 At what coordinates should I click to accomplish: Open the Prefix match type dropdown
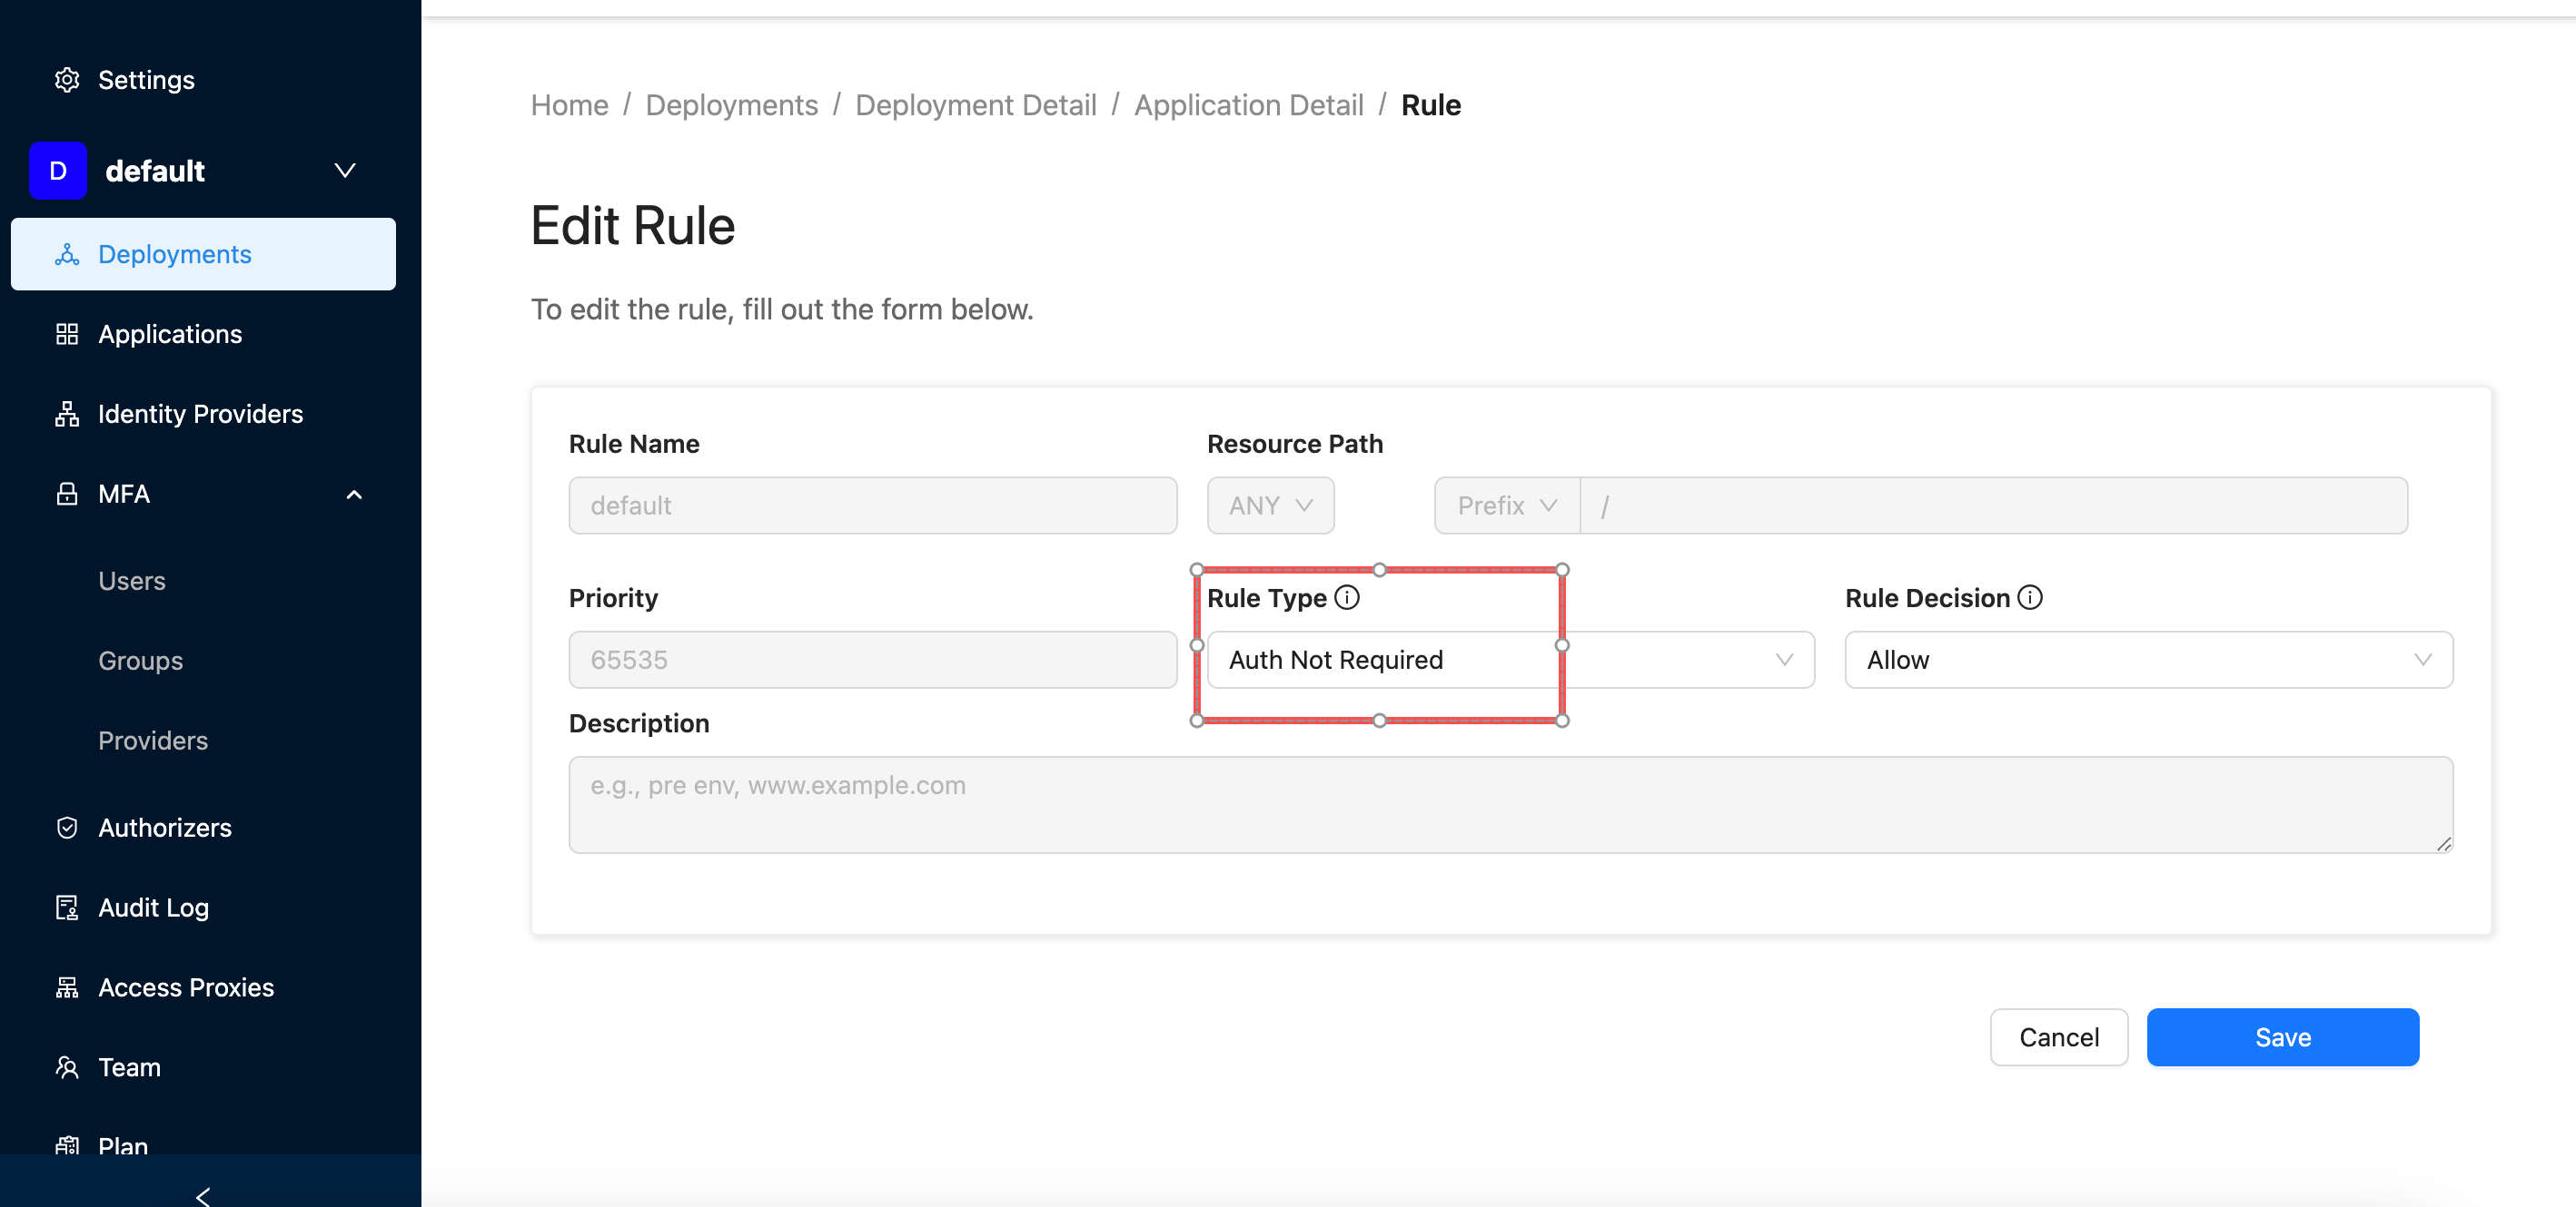click(x=1505, y=505)
